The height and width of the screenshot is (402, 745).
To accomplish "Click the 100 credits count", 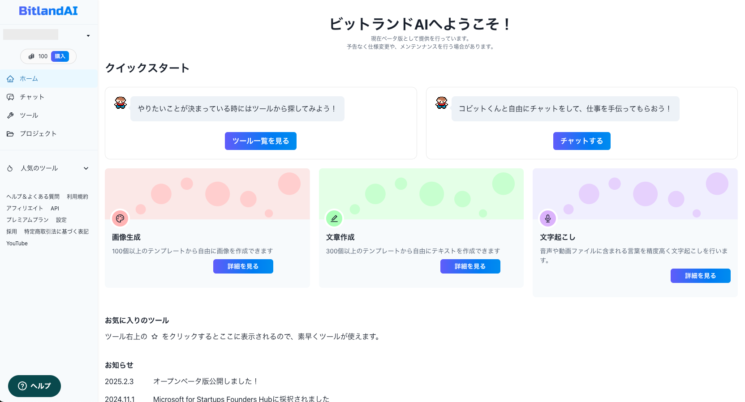I will pos(43,56).
